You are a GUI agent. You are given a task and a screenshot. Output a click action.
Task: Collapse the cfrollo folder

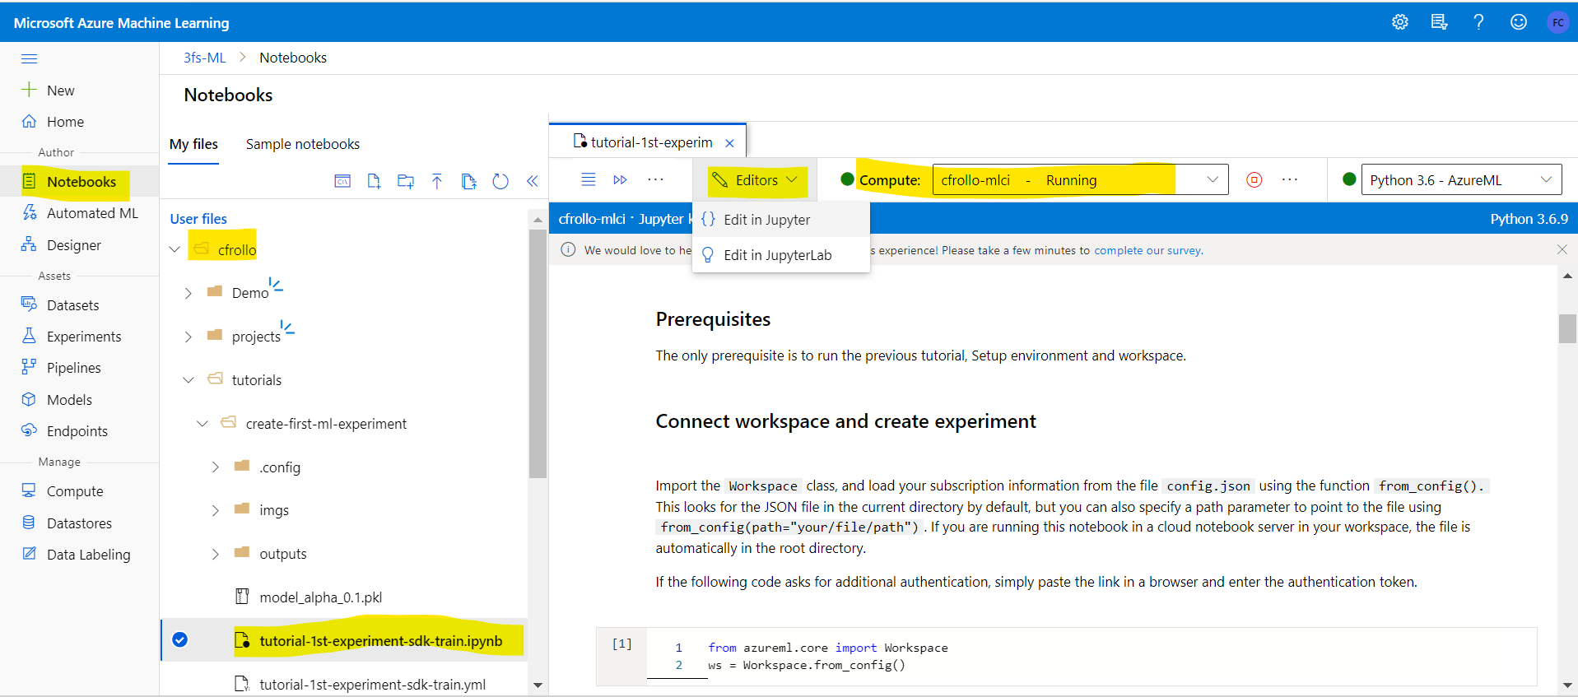pyautogui.click(x=175, y=249)
